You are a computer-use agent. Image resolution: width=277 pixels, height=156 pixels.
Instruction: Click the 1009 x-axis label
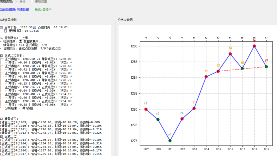(146, 149)
